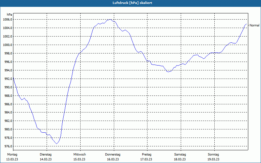
Task: Click the 1004,0 axis value
Action: coord(8,28)
